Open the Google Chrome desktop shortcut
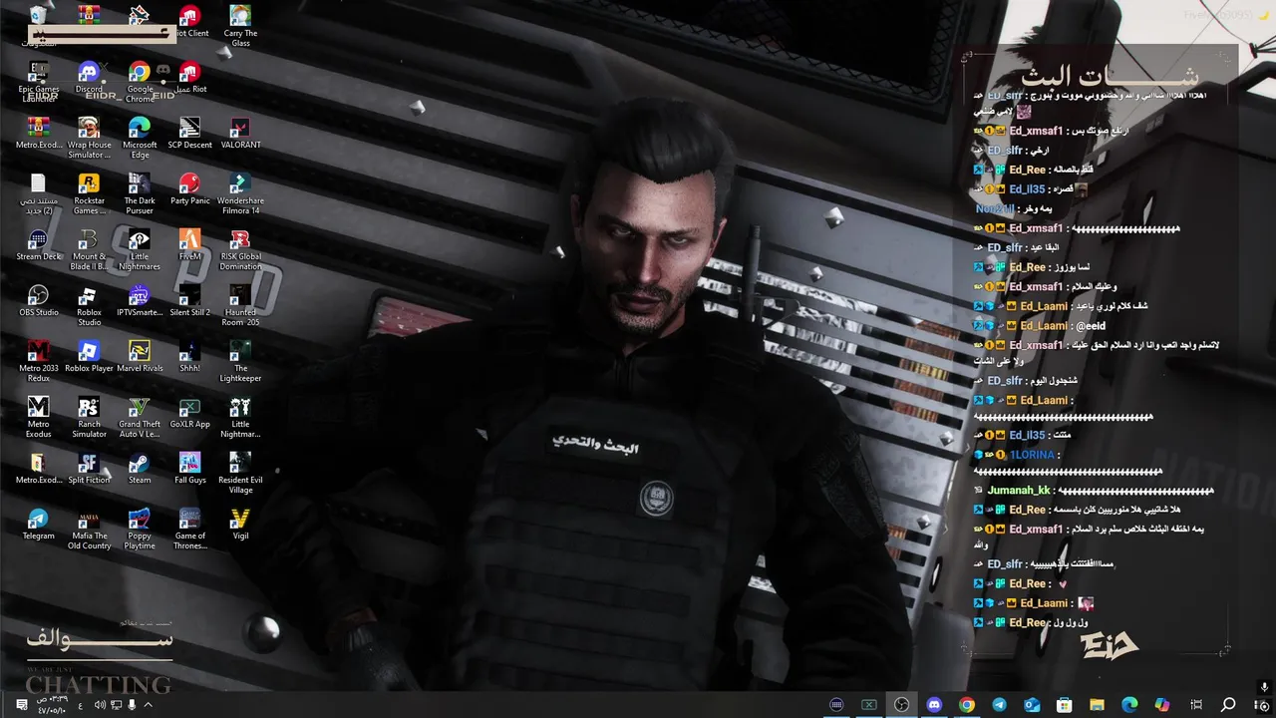Image resolution: width=1276 pixels, height=718 pixels. pyautogui.click(x=140, y=82)
